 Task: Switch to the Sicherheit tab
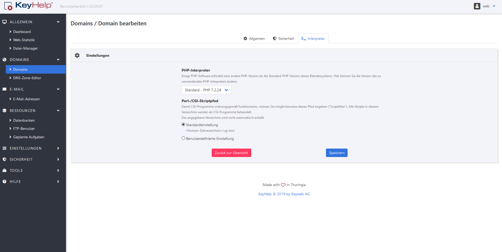(x=283, y=39)
